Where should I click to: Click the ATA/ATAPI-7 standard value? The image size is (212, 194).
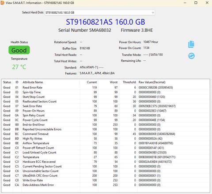click(x=88, y=67)
